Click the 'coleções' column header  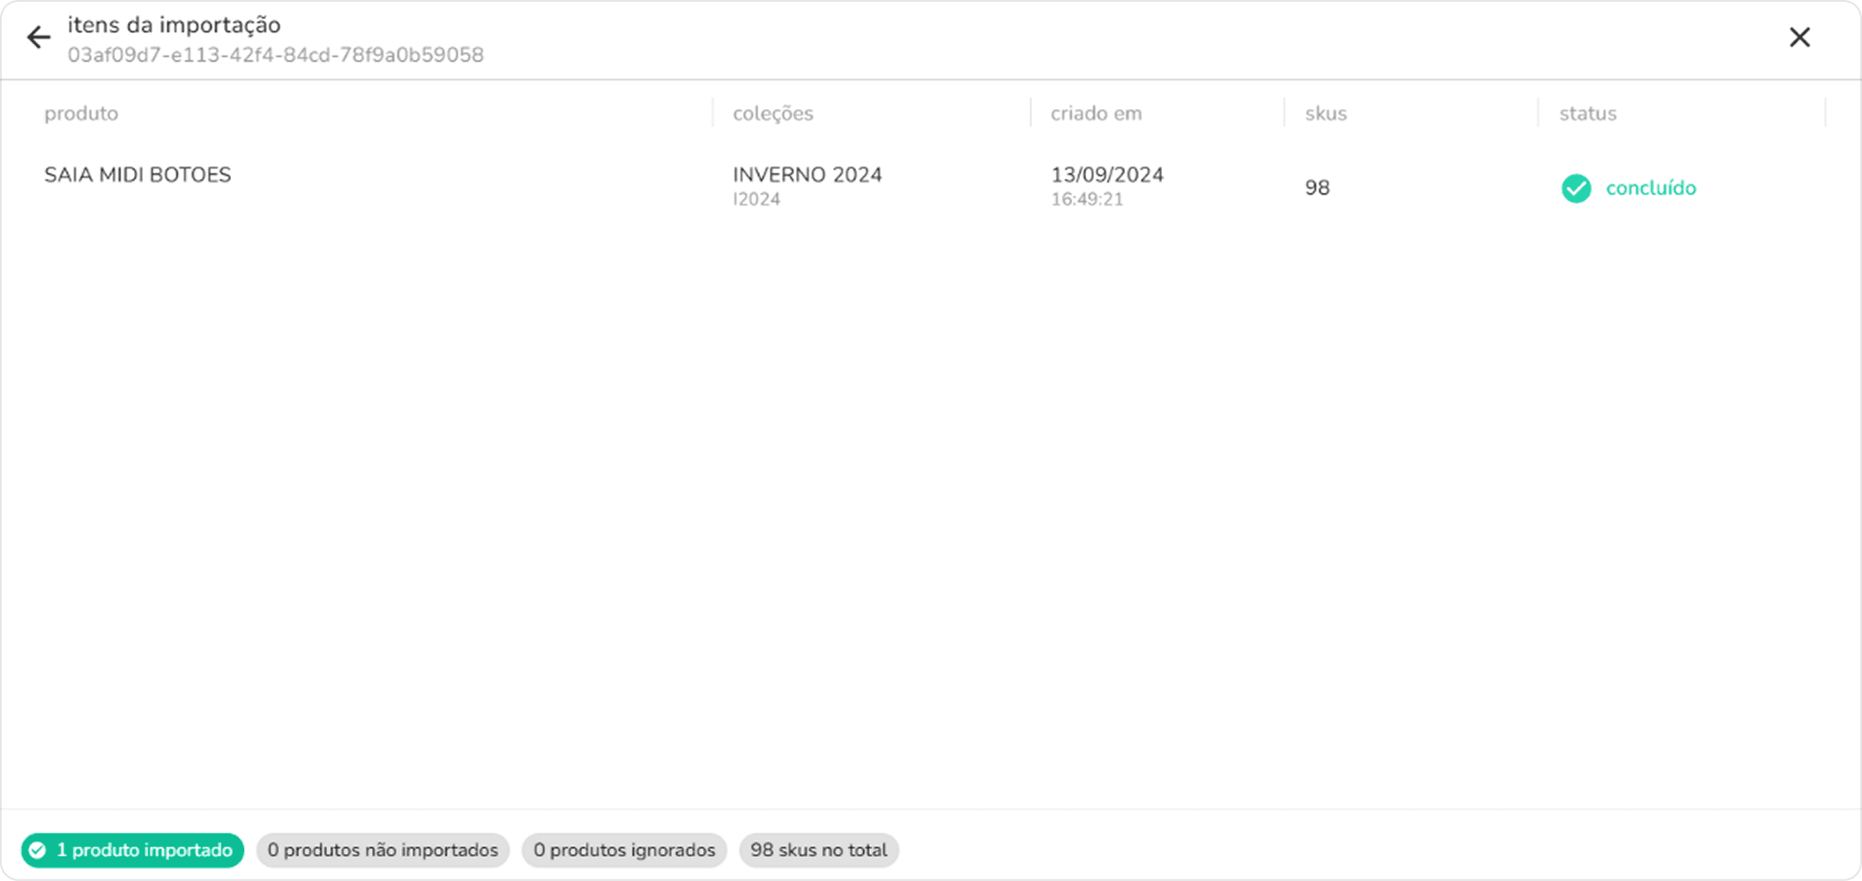773,114
